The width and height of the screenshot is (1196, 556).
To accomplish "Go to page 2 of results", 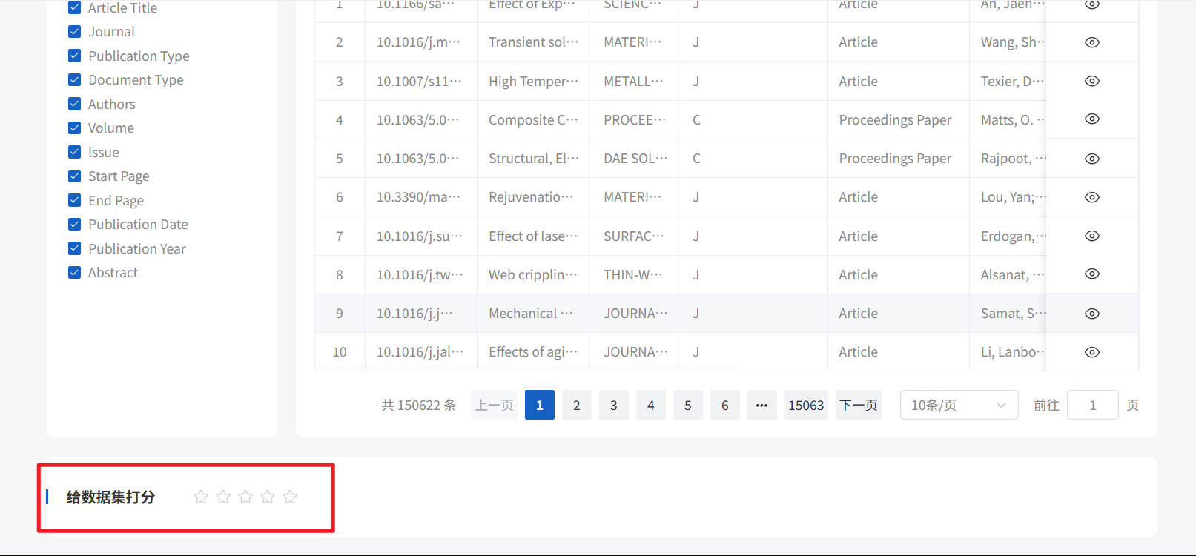I will (x=576, y=405).
